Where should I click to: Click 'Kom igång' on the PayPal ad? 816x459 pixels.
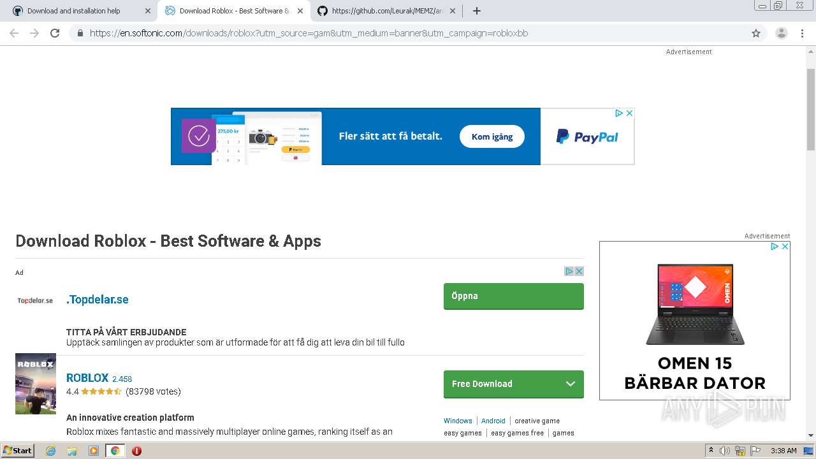pyautogui.click(x=492, y=136)
